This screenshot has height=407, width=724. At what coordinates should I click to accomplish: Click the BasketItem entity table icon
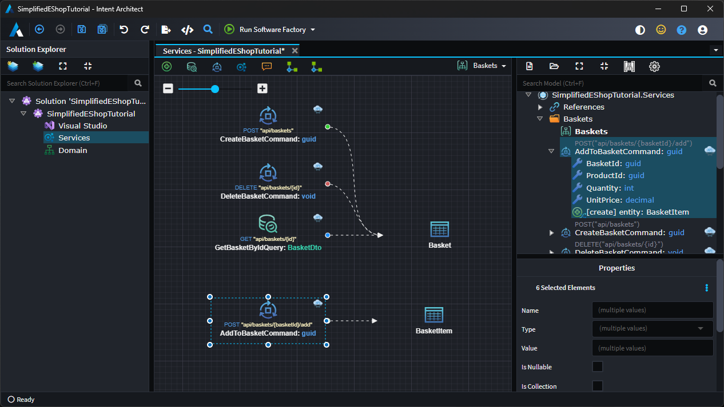pyautogui.click(x=434, y=315)
